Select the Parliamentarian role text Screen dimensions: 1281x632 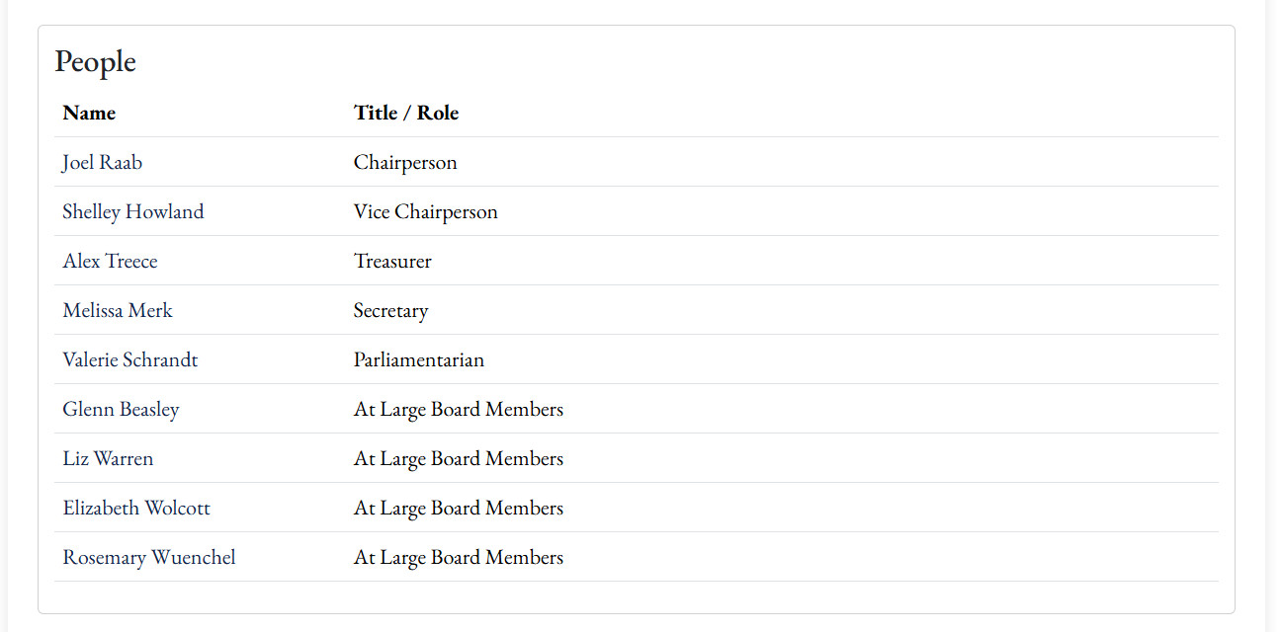click(x=419, y=359)
